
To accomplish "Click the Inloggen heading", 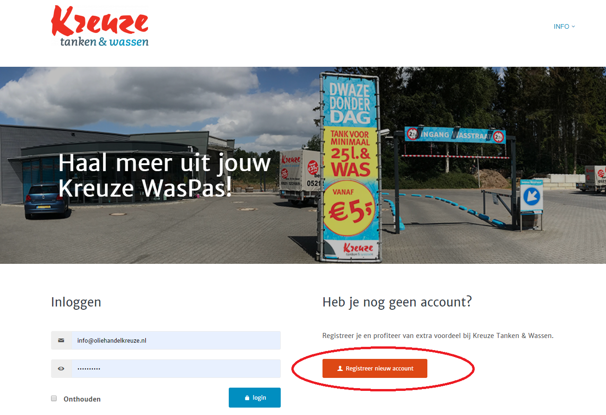I will 76,302.
